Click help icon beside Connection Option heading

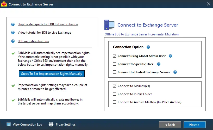coord(148,47)
